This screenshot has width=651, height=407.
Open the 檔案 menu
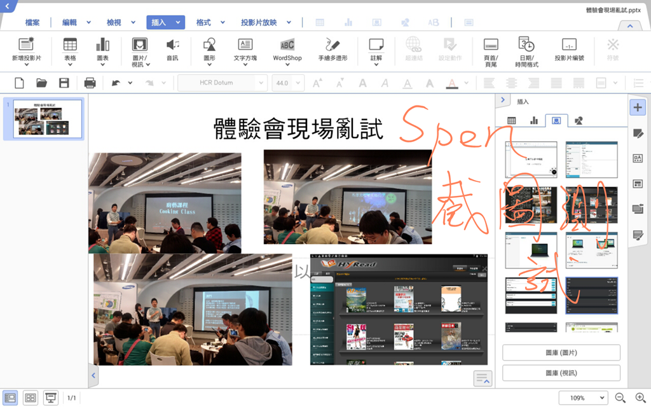point(32,22)
